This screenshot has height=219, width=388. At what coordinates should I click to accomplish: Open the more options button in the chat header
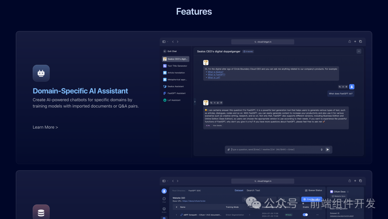click(359, 51)
